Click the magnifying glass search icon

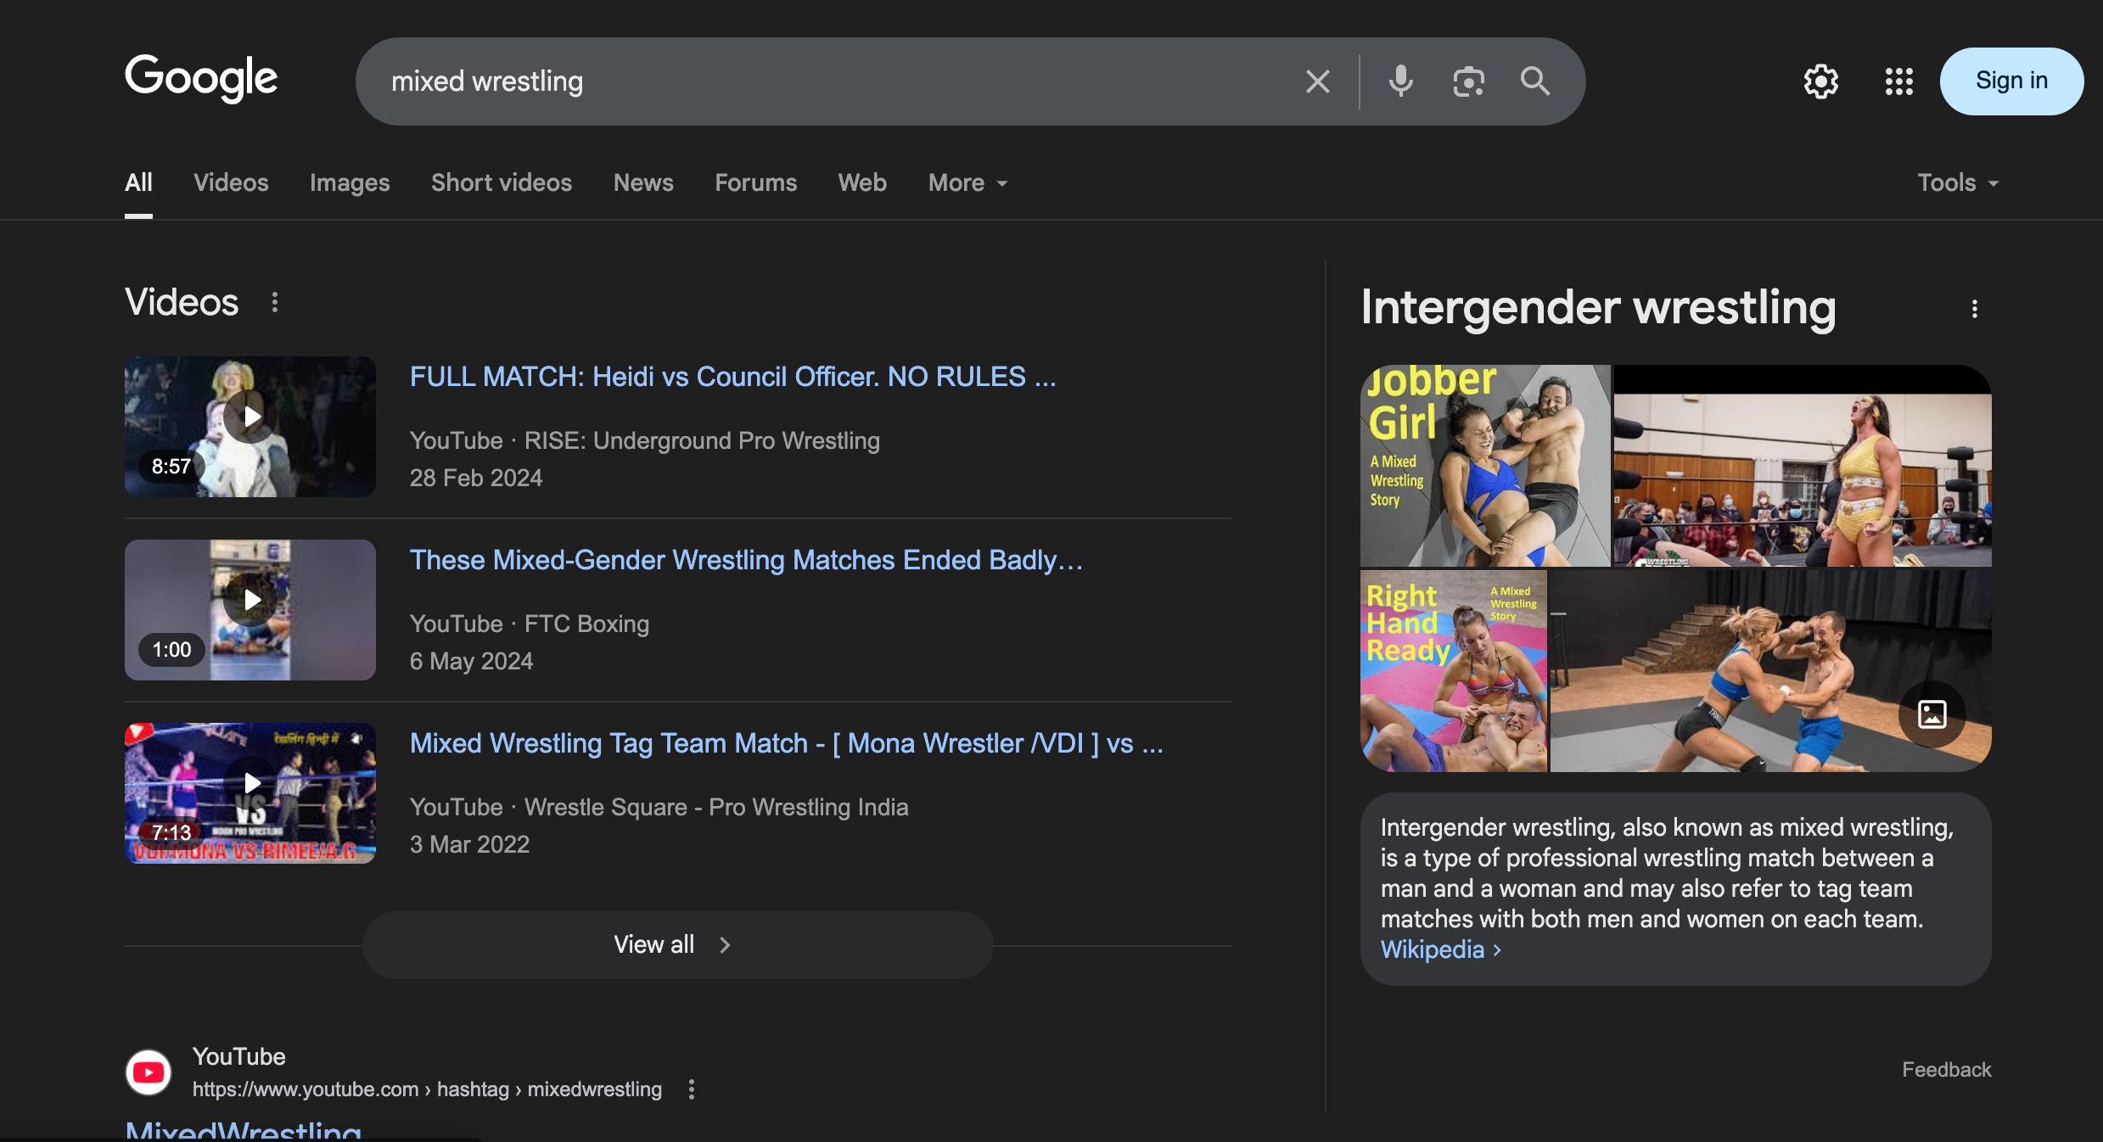(1535, 81)
